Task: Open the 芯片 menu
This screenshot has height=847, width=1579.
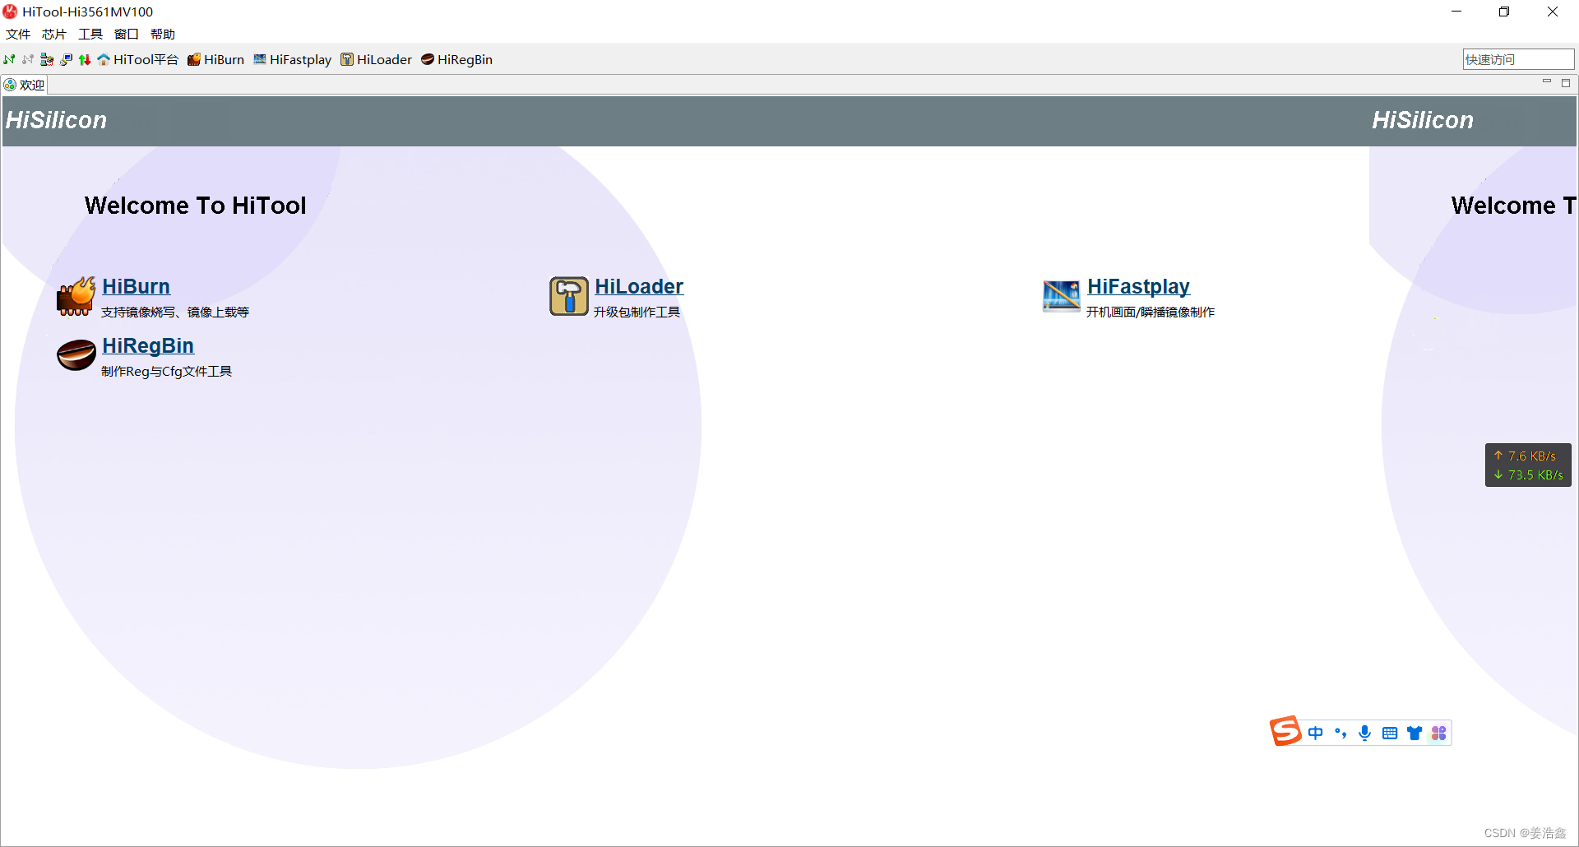Action: 54,34
